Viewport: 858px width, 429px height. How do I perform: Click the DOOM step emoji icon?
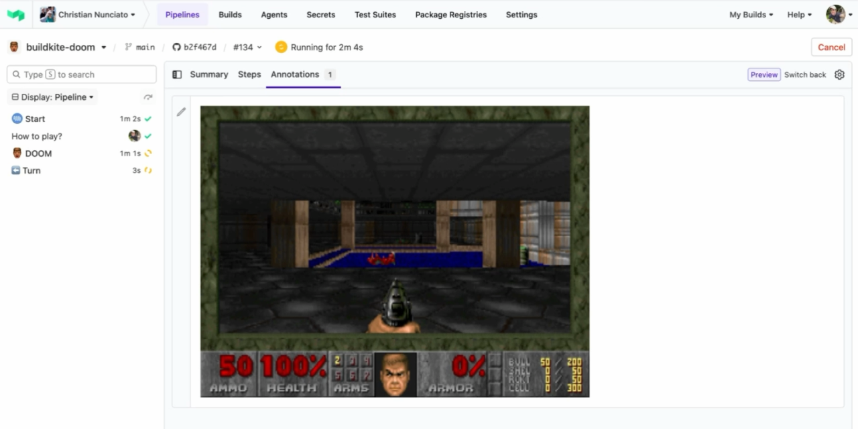pyautogui.click(x=17, y=153)
